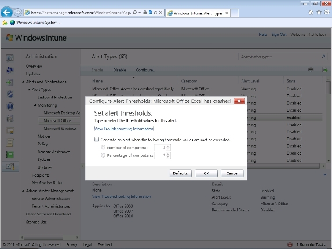This screenshot has height=249, width=332.
Task: Click the Defaults button in dialog
Action: pyautogui.click(x=180, y=173)
